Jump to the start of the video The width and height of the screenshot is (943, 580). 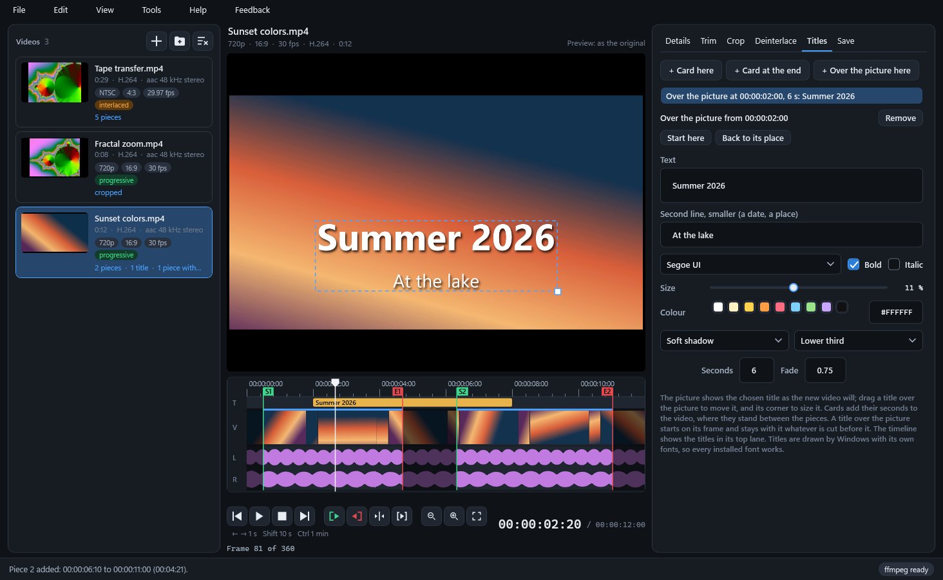pos(237,516)
